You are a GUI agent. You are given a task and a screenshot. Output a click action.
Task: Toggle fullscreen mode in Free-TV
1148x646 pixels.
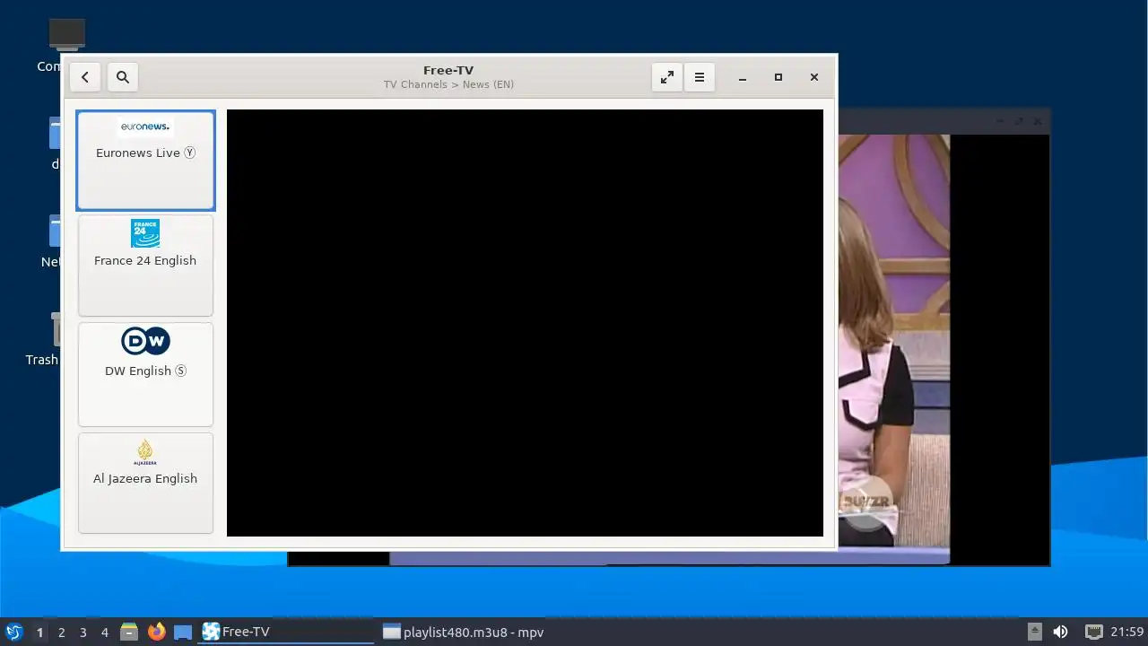[x=667, y=77]
